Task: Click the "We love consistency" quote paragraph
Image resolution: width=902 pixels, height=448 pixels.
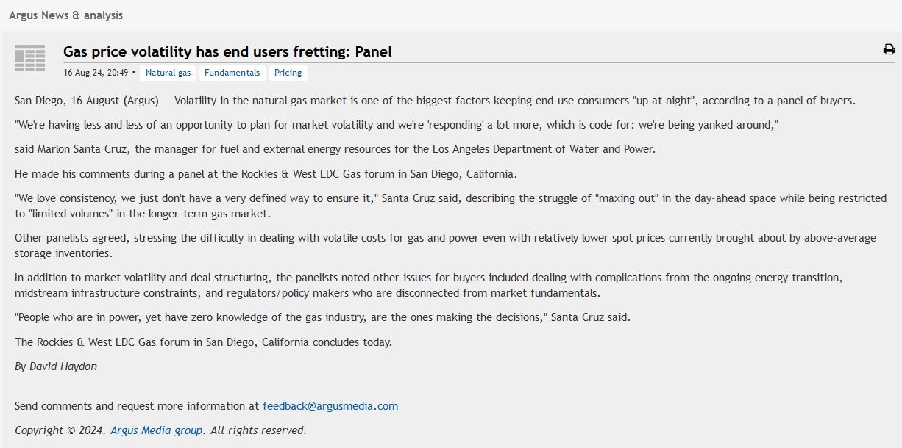Action: tap(450, 206)
